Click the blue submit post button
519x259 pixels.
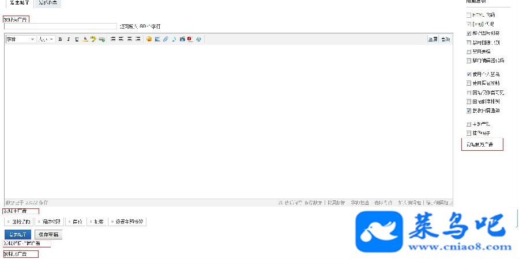pyautogui.click(x=18, y=235)
